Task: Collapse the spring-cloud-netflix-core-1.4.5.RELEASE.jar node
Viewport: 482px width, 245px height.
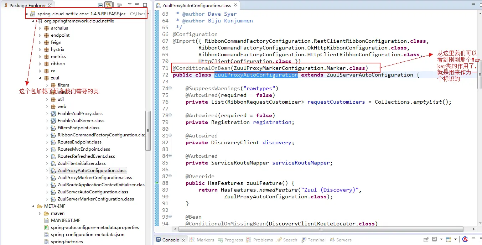Action: click(27, 14)
